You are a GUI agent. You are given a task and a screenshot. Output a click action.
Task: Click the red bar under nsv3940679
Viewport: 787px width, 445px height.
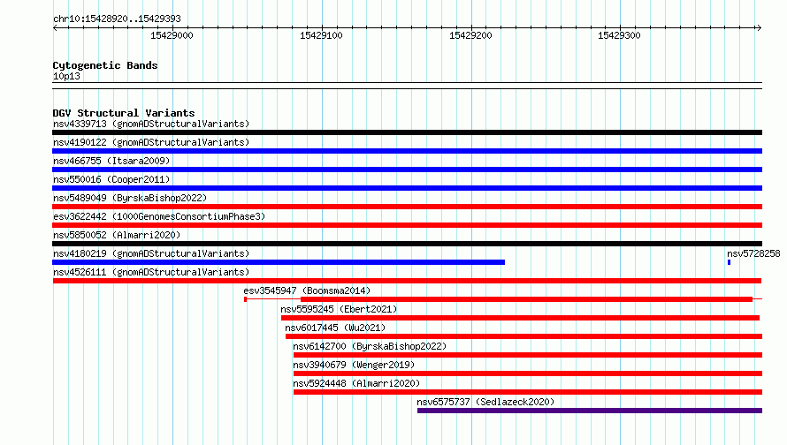(528, 373)
